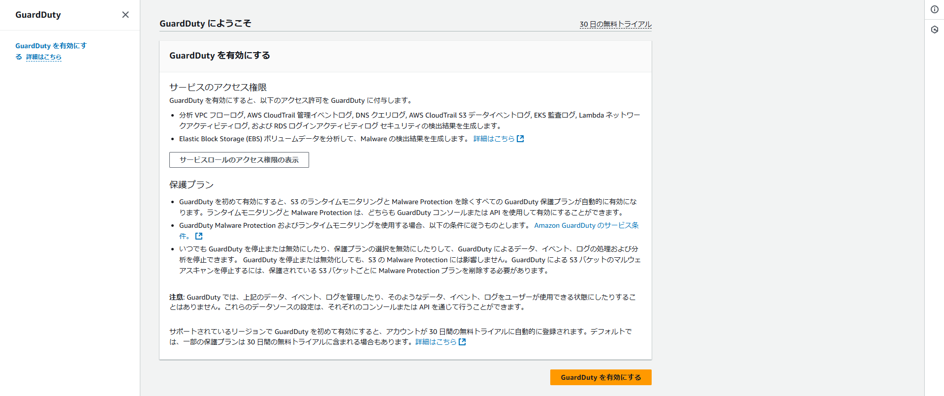Open the sidebar 詳細はこちら link
The height and width of the screenshot is (396, 944).
[44, 57]
